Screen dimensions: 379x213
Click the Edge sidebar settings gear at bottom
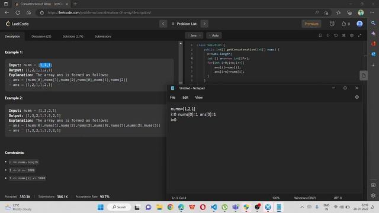click(x=373, y=195)
